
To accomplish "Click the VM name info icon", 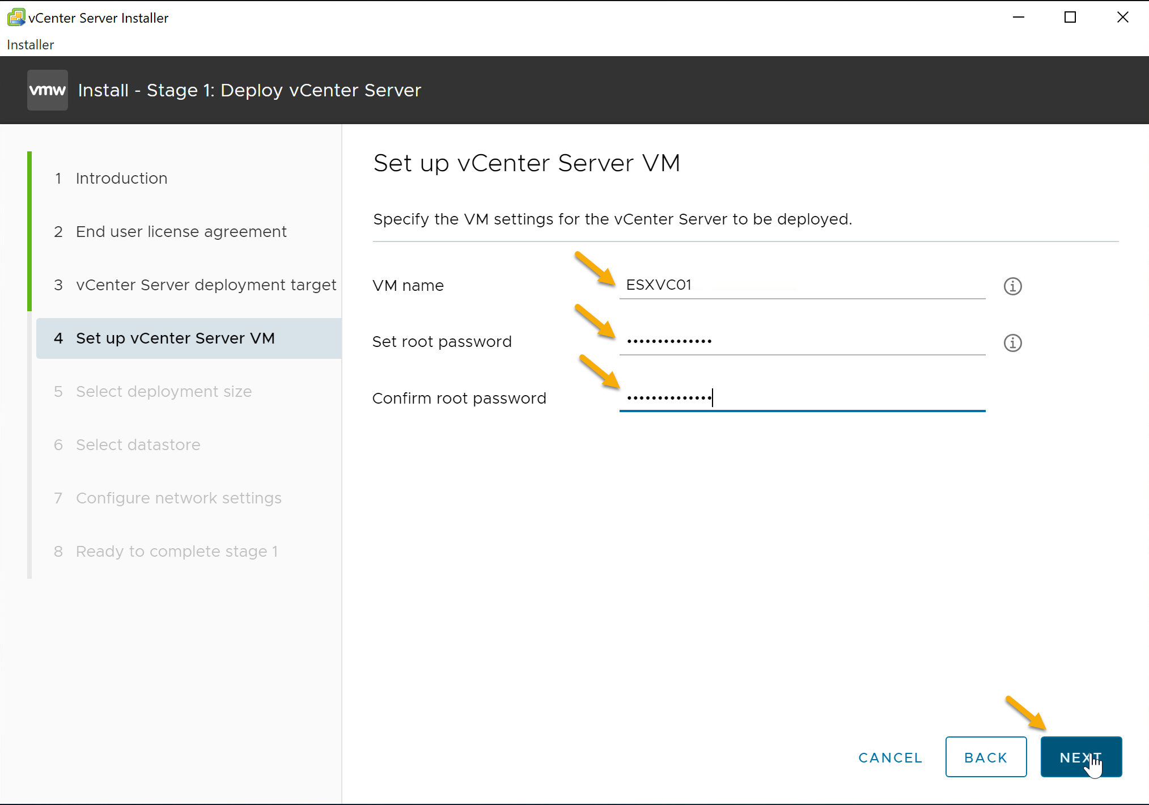I will coord(1012,286).
